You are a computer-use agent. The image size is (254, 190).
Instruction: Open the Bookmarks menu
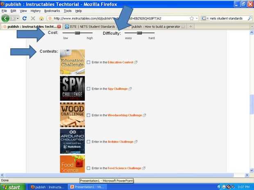coord(52,11)
